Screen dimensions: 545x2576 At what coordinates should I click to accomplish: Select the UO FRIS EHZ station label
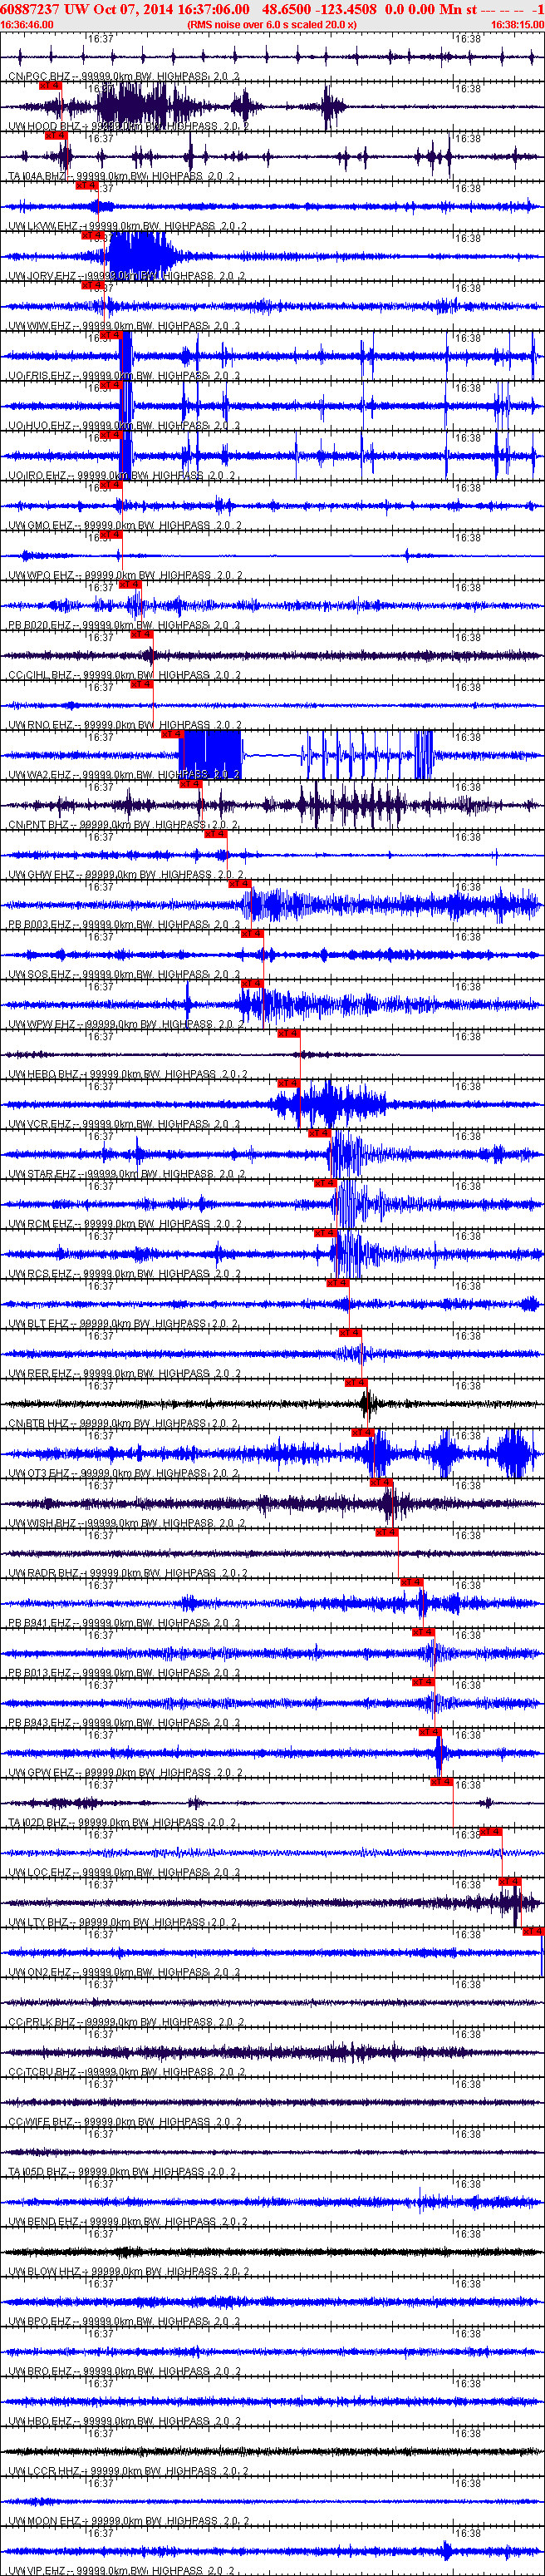(x=124, y=377)
